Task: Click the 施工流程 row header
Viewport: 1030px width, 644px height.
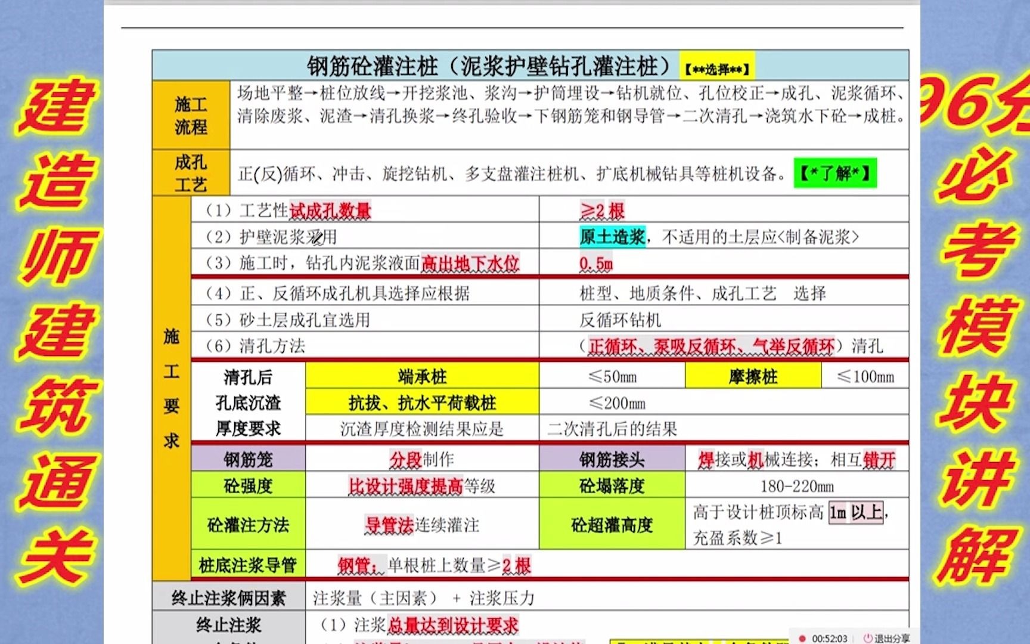Action: tap(191, 115)
